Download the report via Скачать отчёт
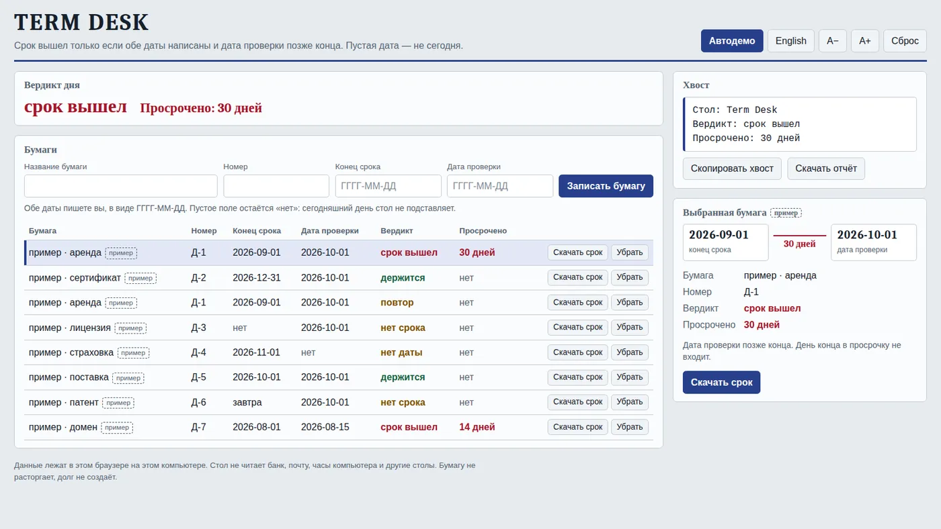 (826, 169)
